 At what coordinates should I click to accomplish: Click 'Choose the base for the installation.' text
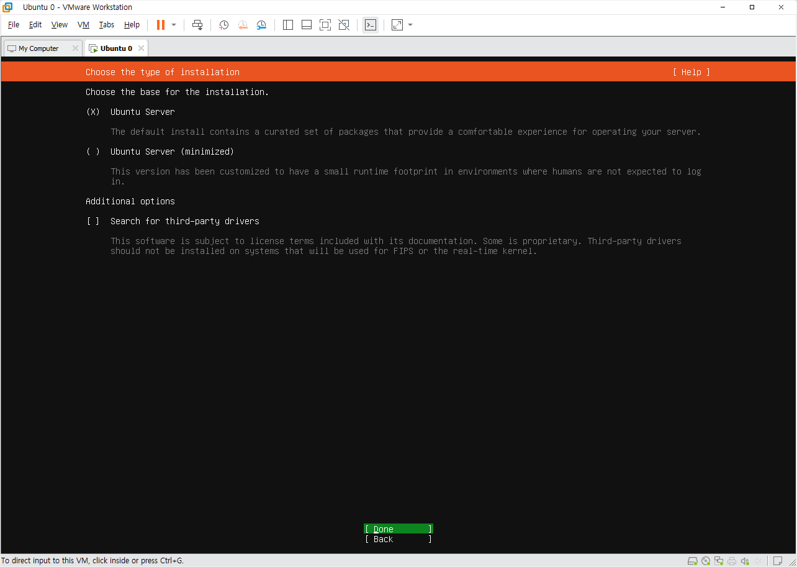178,92
